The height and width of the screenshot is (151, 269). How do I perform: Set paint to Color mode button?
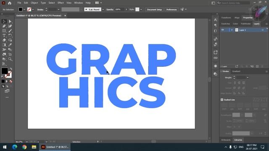[x=3, y=81]
